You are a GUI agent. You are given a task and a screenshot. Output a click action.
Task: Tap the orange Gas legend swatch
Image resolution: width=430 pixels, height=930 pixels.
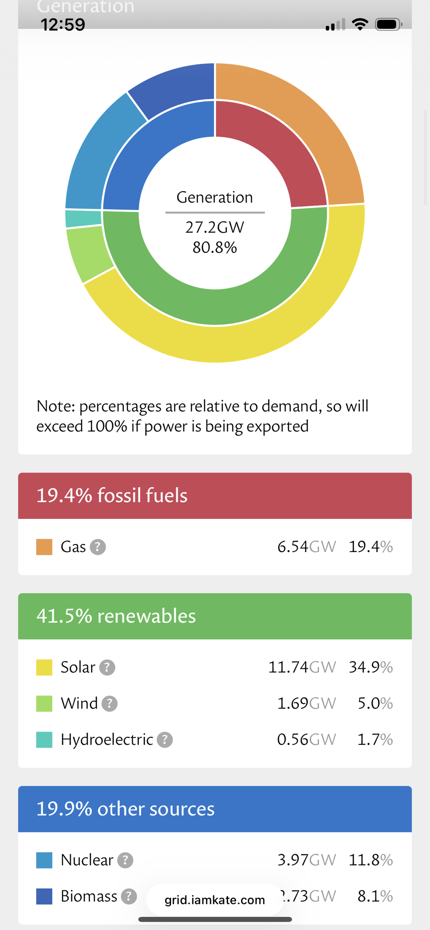coord(44,547)
